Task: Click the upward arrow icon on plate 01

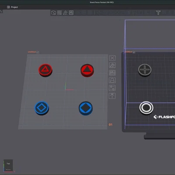Action: (x=112, y=96)
